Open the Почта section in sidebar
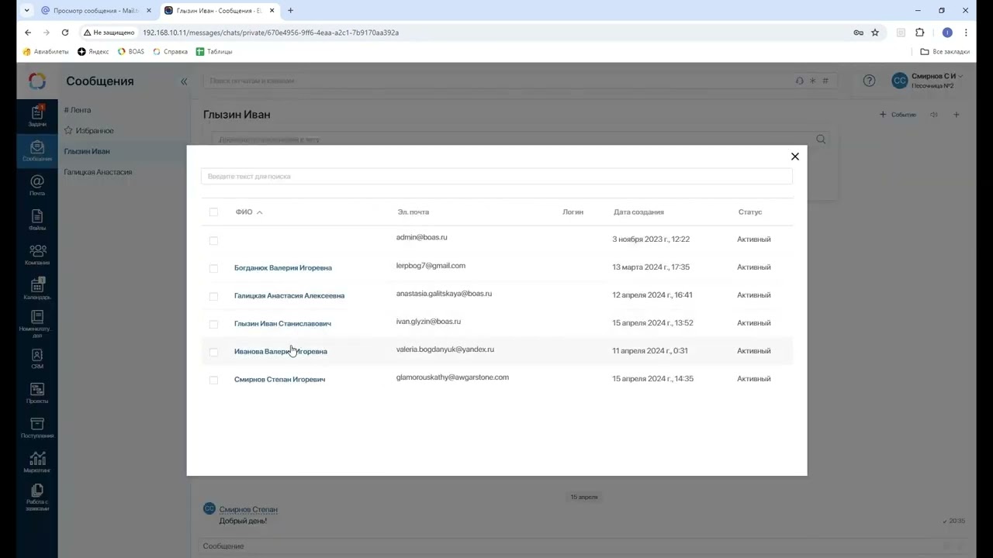This screenshot has width=993, height=558. click(37, 186)
